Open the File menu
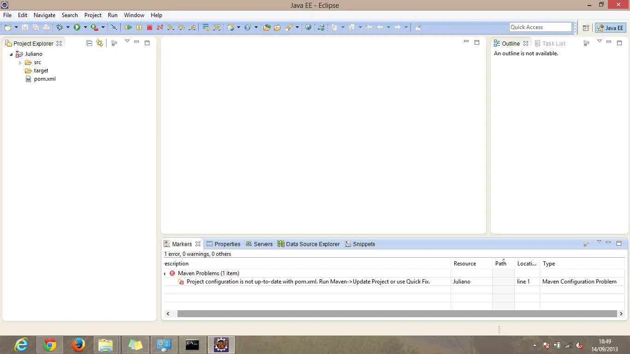Image resolution: width=630 pixels, height=354 pixels. tap(7, 15)
